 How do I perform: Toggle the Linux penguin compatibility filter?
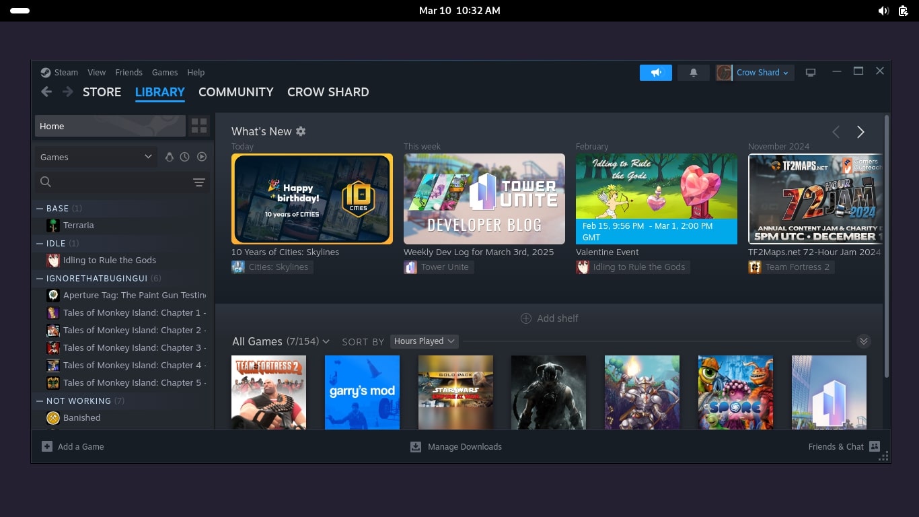click(x=170, y=157)
